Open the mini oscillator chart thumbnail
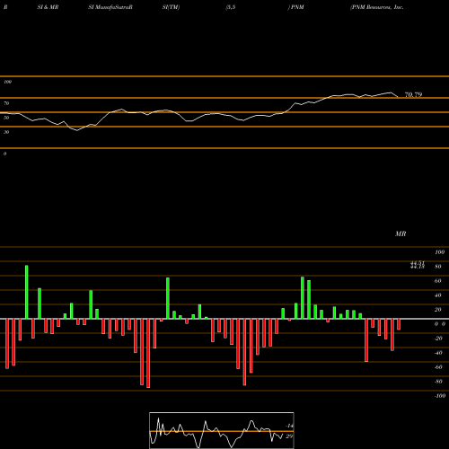 (x=222, y=430)
